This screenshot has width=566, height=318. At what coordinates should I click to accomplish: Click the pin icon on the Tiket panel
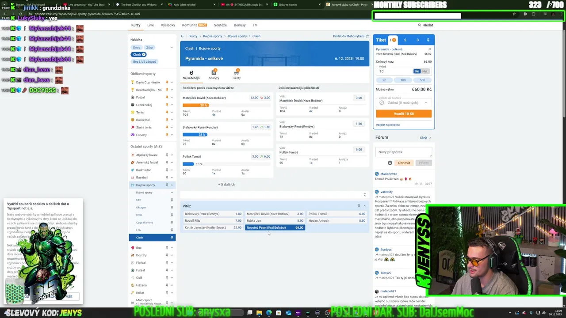[x=428, y=40]
